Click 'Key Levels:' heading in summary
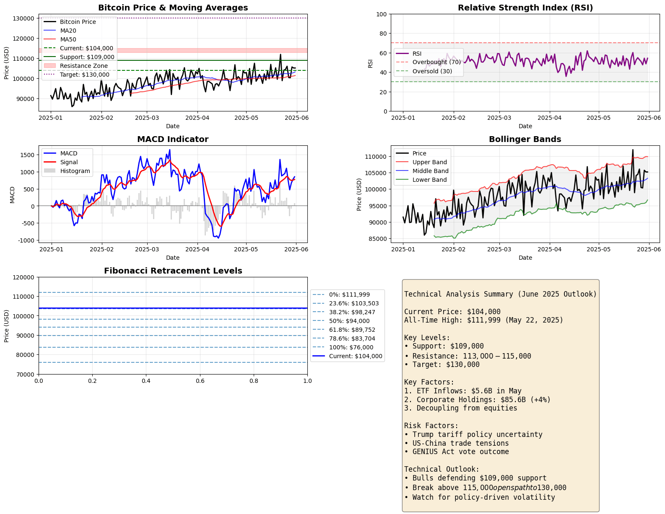 coord(427,338)
